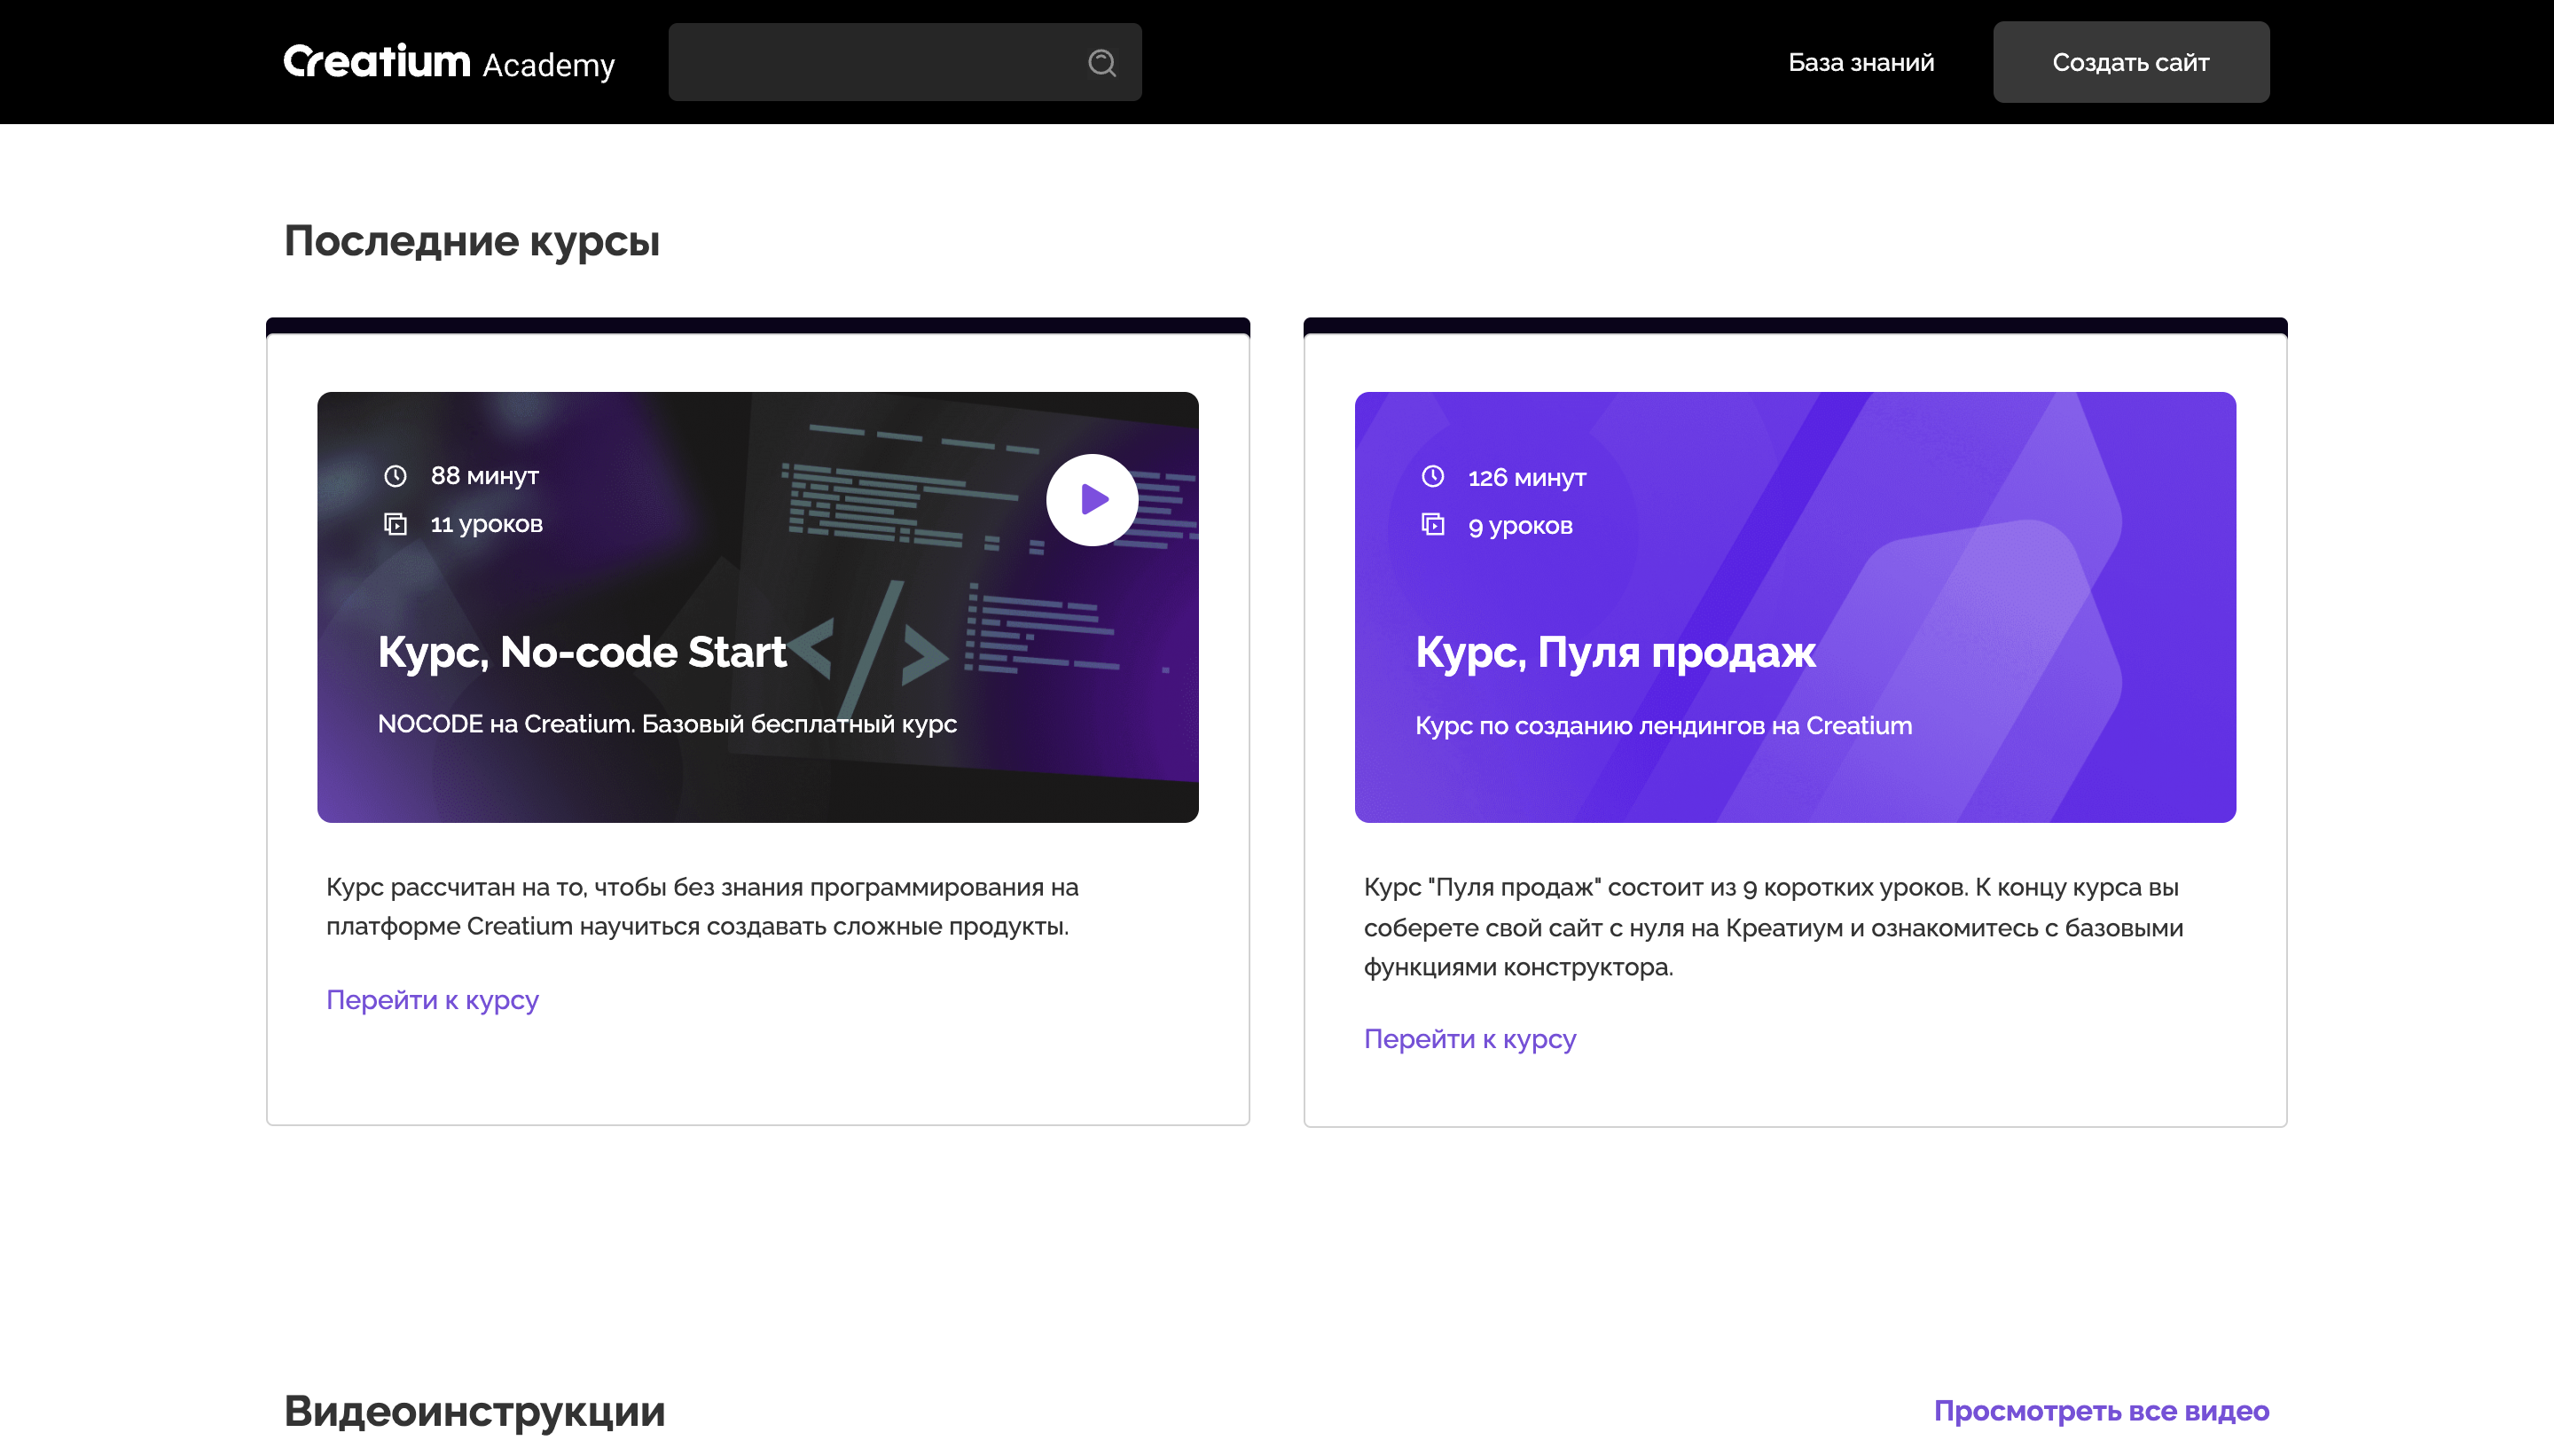Click the 88 минут duration text
This screenshot has height=1456, width=2554.
click(484, 476)
